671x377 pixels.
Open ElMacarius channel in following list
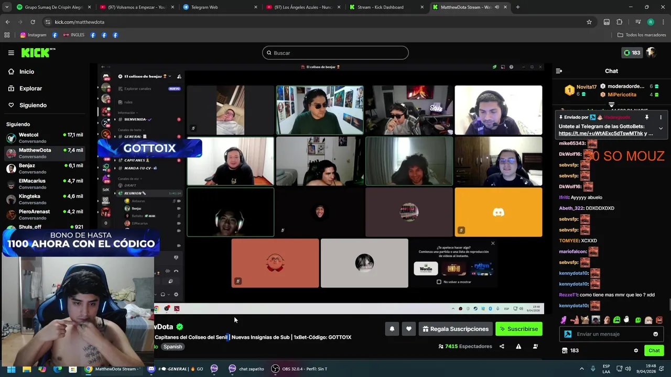coord(45,184)
